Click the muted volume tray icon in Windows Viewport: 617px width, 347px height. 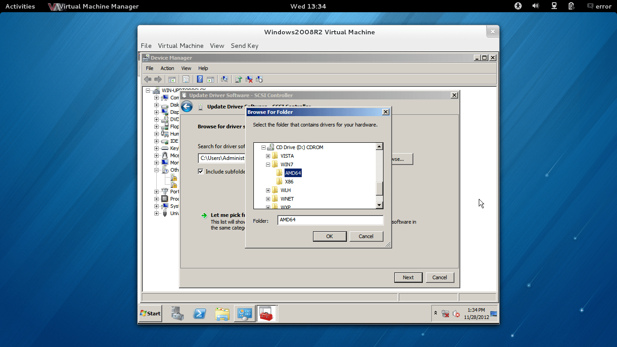pos(456,314)
